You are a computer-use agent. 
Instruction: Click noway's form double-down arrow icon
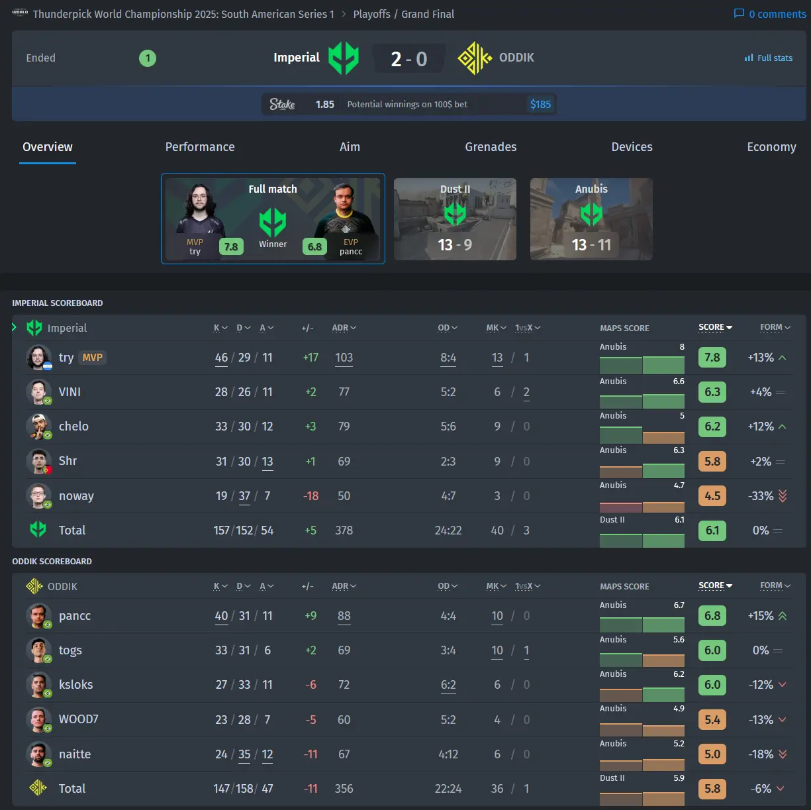(x=783, y=496)
